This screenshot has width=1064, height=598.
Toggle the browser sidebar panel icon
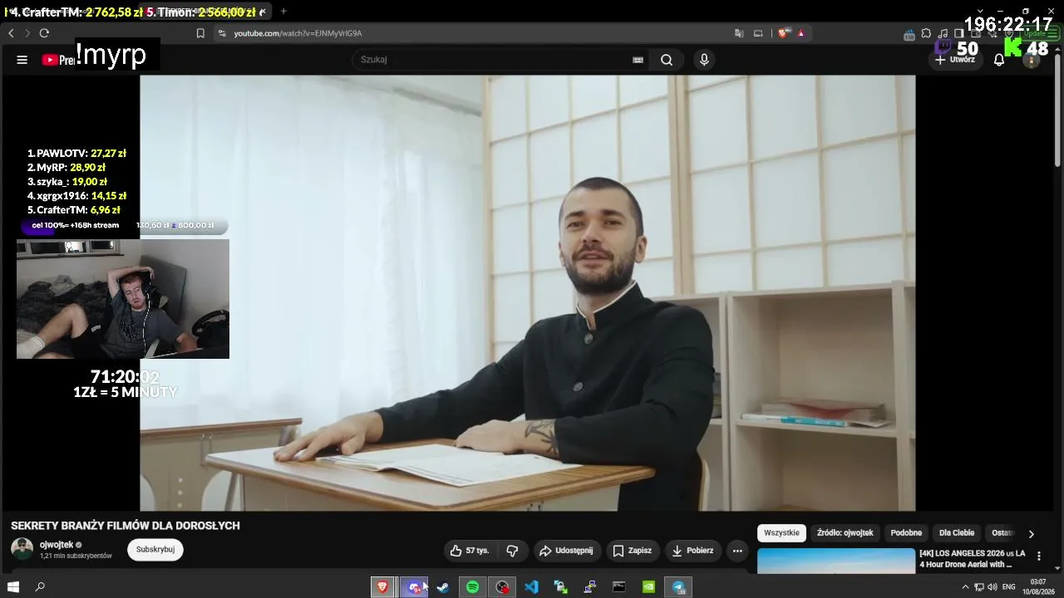point(958,34)
